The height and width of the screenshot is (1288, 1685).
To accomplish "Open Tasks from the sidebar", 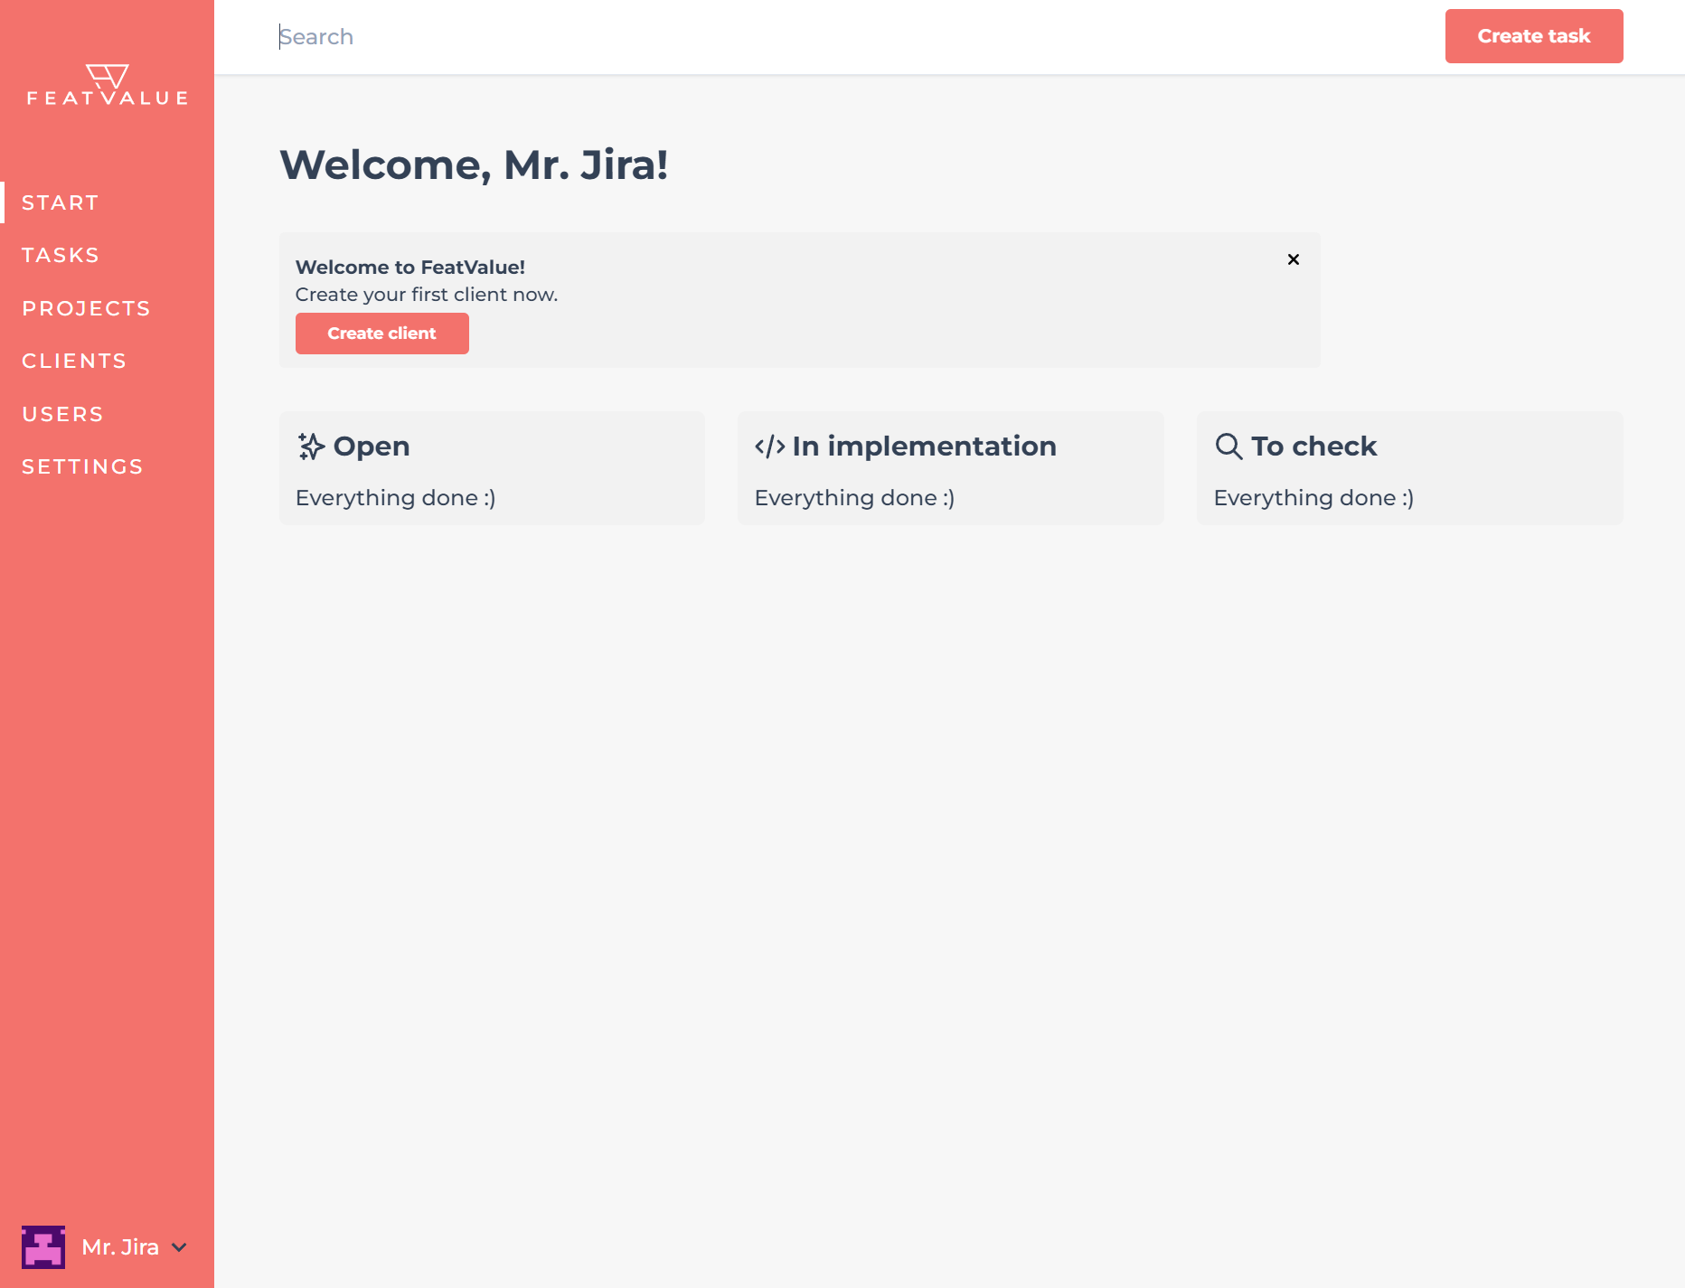I will [x=61, y=255].
